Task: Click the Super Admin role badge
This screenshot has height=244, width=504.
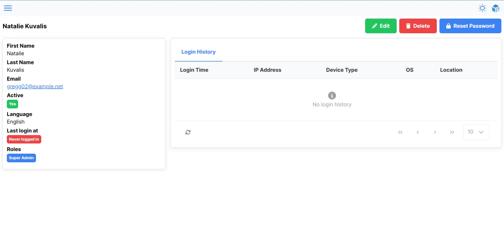Action: click(21, 158)
